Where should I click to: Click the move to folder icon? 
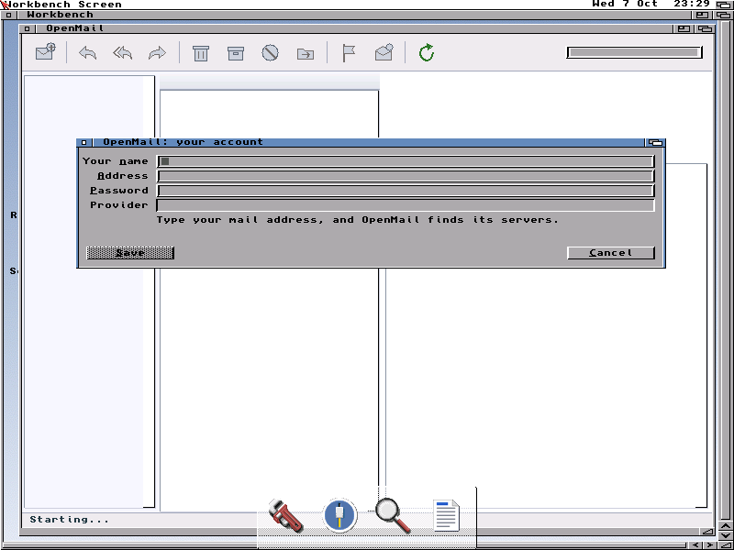tap(306, 54)
